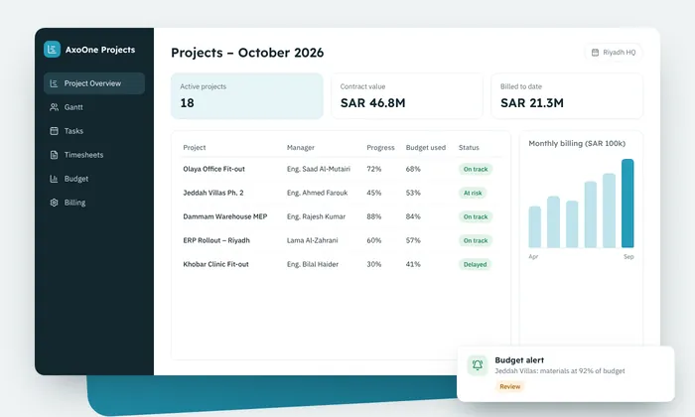The height and width of the screenshot is (417, 695).
Task: Click the calendar icon beside Riyadh HQ
Action: [595, 53]
